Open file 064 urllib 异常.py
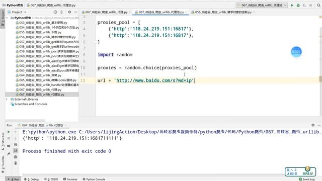Image resolution: width=322 pixels, height=181 pixels. click(x=39, y=75)
